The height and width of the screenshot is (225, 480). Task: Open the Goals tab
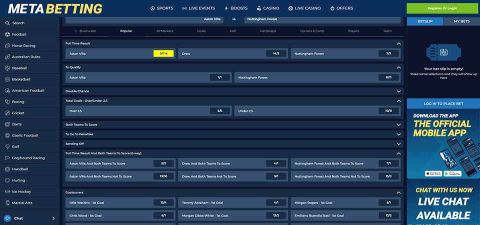[201, 31]
